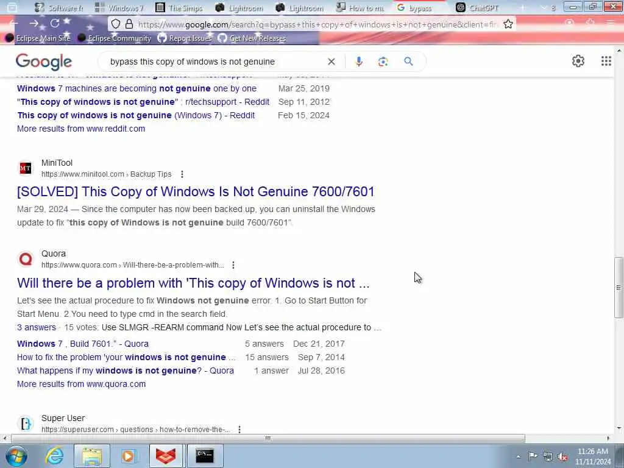Open MiniTool result options (three dots)
Viewport: 624px width, 468px height.
182,174
